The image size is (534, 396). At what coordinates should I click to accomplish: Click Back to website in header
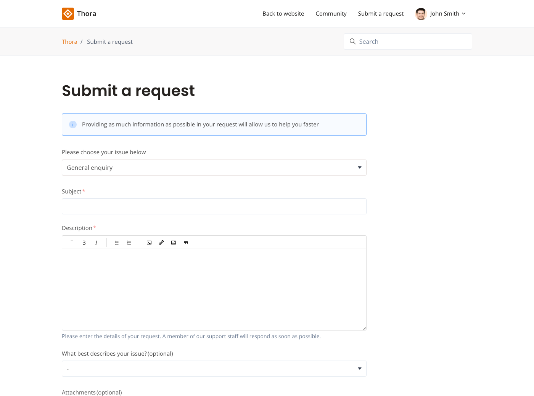pos(283,14)
